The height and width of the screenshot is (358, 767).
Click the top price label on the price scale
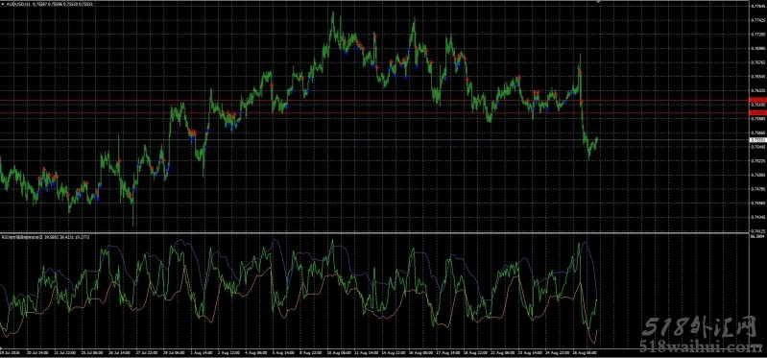[757, 7]
